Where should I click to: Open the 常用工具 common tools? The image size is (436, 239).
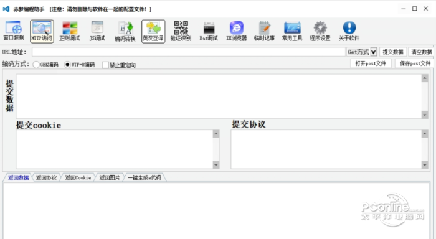tap(292, 31)
